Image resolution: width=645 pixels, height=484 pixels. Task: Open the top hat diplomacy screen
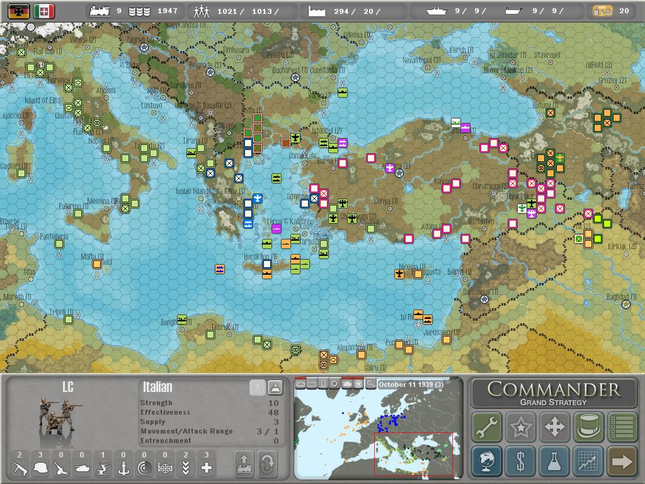coord(588,427)
